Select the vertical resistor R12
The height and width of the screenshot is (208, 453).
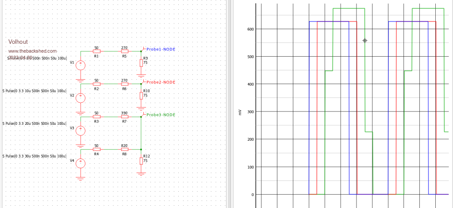(x=141, y=161)
